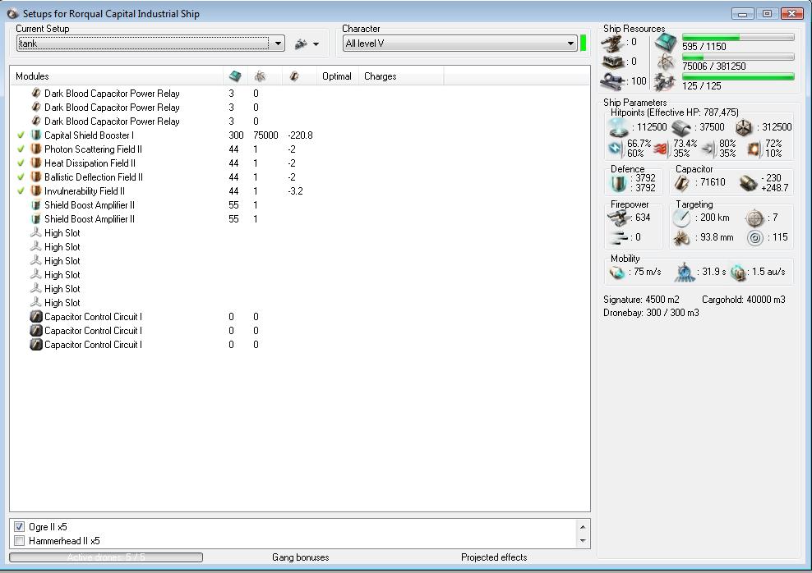812x573 pixels.
Task: Click the Signature: 4500 m2 text
Action: pyautogui.click(x=641, y=300)
